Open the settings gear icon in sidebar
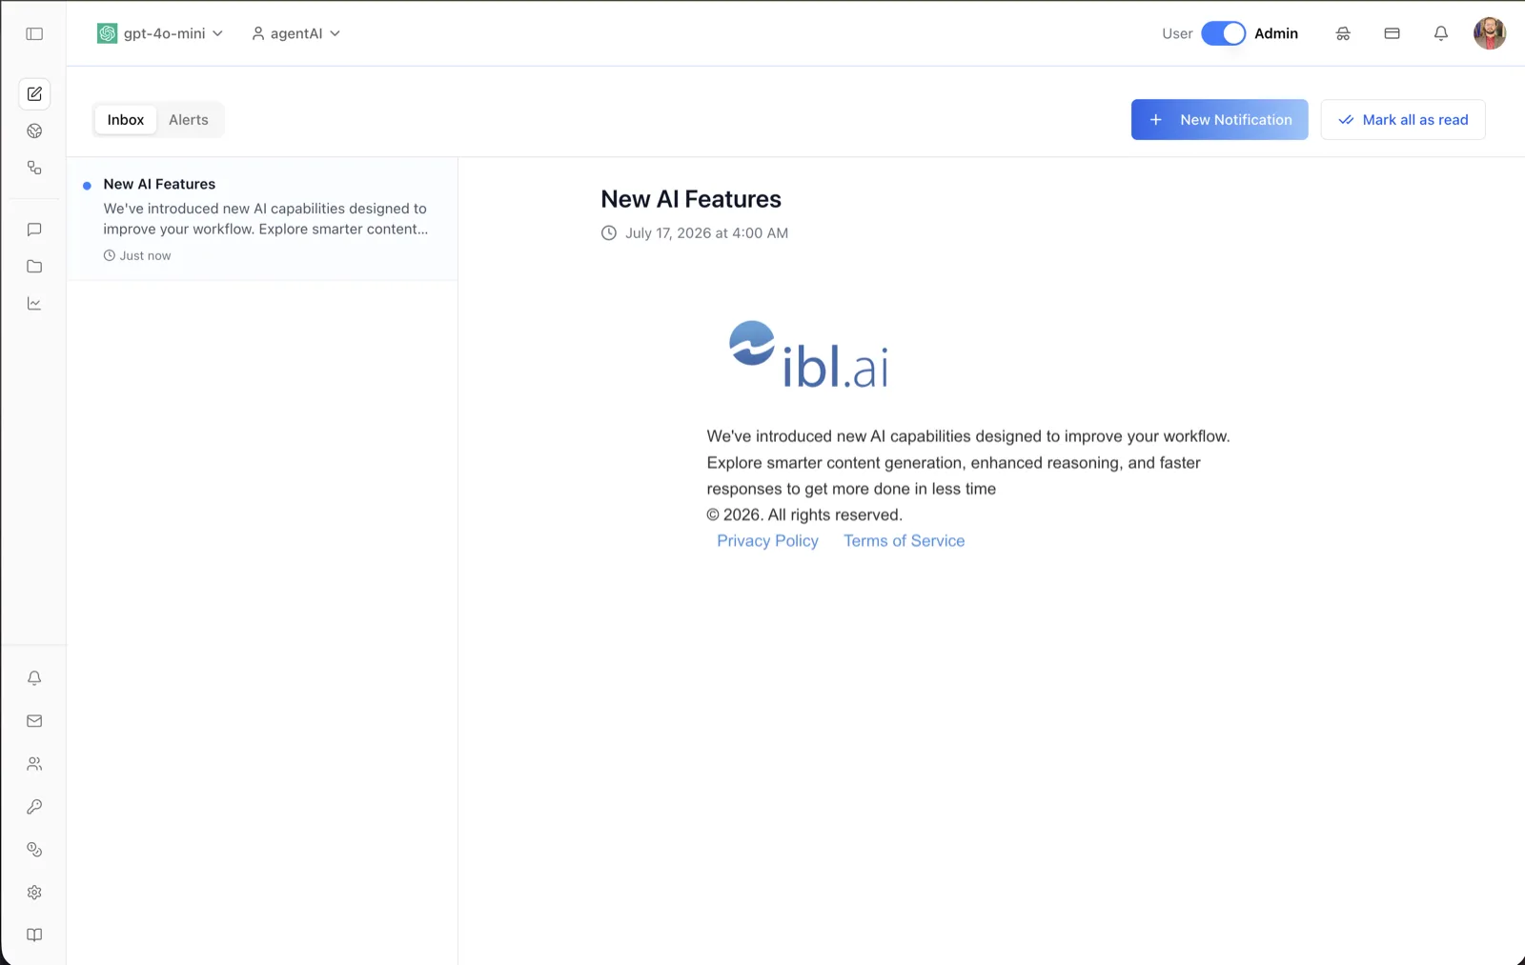Screen dimensions: 1525x965 34,893
